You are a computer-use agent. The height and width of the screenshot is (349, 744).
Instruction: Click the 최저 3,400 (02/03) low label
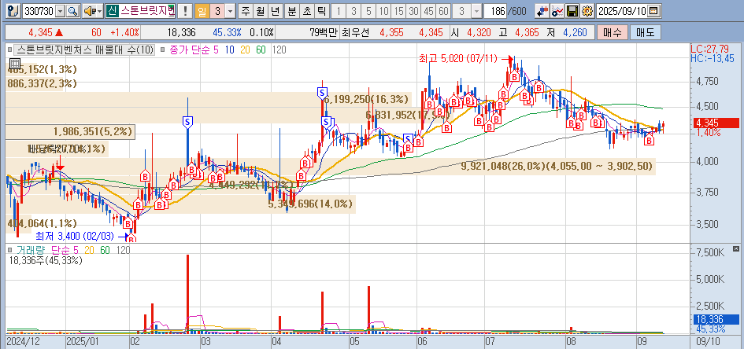click(x=74, y=235)
